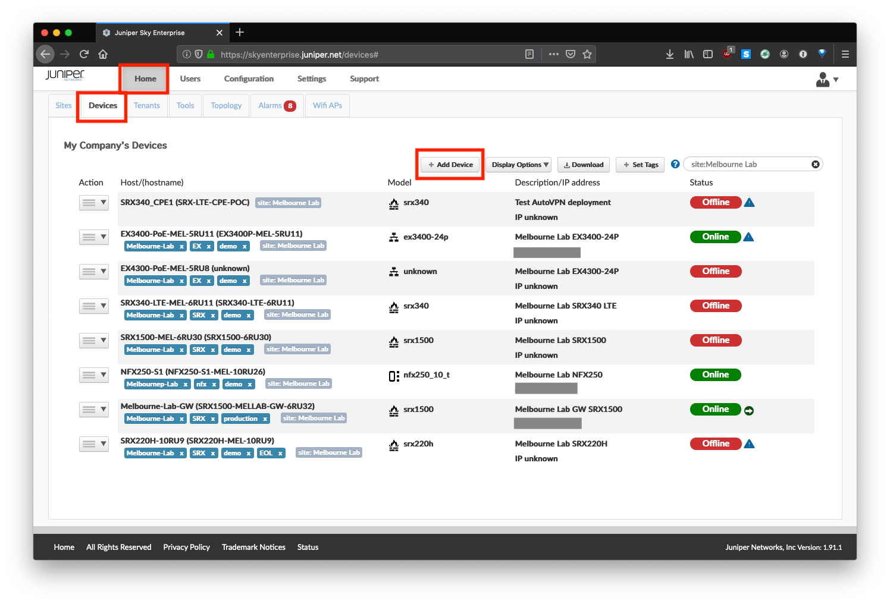Open the Action menu for NFX250-S1
Screen dimensions: 890x604
point(94,375)
